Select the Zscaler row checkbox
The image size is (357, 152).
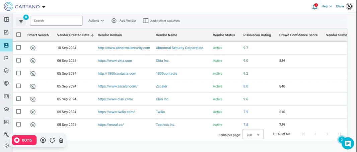pos(19,86)
